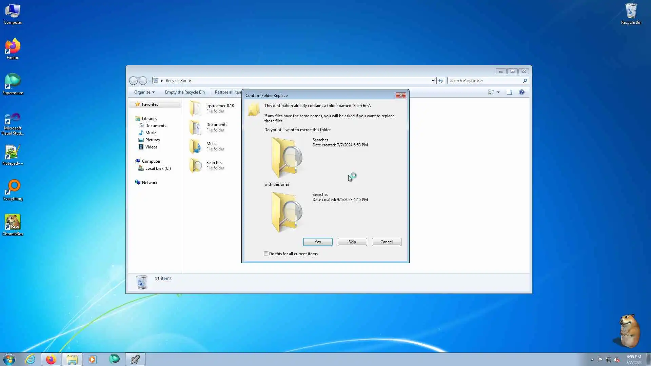Open the view options dropdown arrow
Screen dimensions: 651x366
pyautogui.click(x=498, y=92)
